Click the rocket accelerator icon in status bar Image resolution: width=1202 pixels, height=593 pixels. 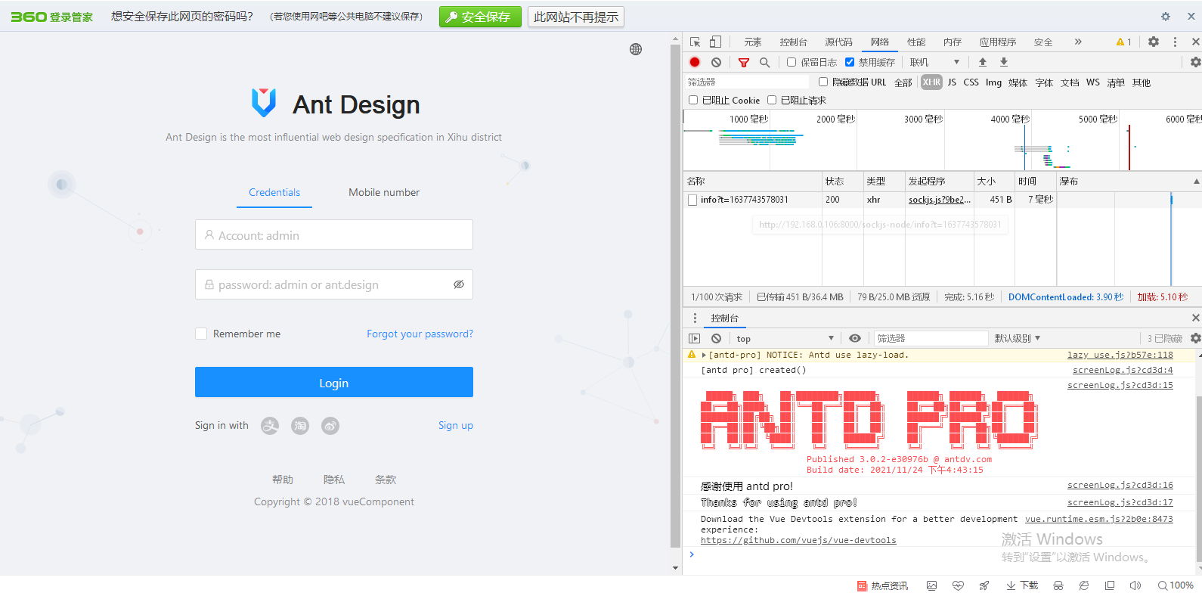pos(984,585)
